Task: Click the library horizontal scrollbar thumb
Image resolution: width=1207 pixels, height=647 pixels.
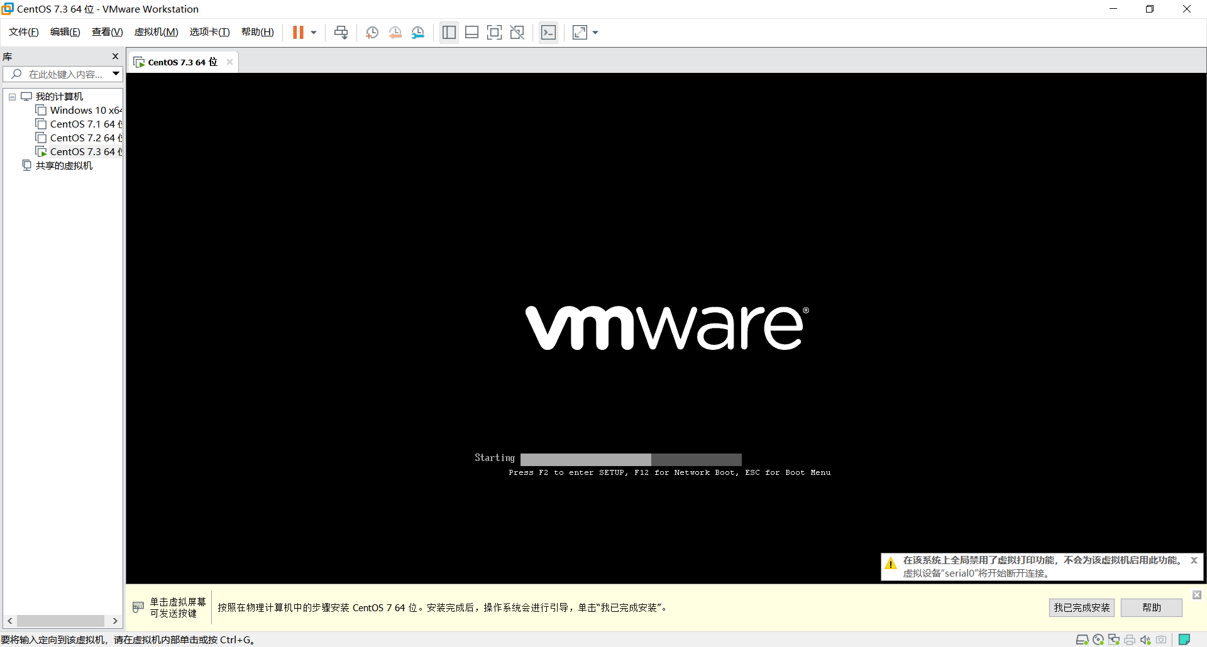Action: click(60, 621)
